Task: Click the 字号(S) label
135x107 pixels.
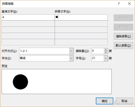Action: 81,58
